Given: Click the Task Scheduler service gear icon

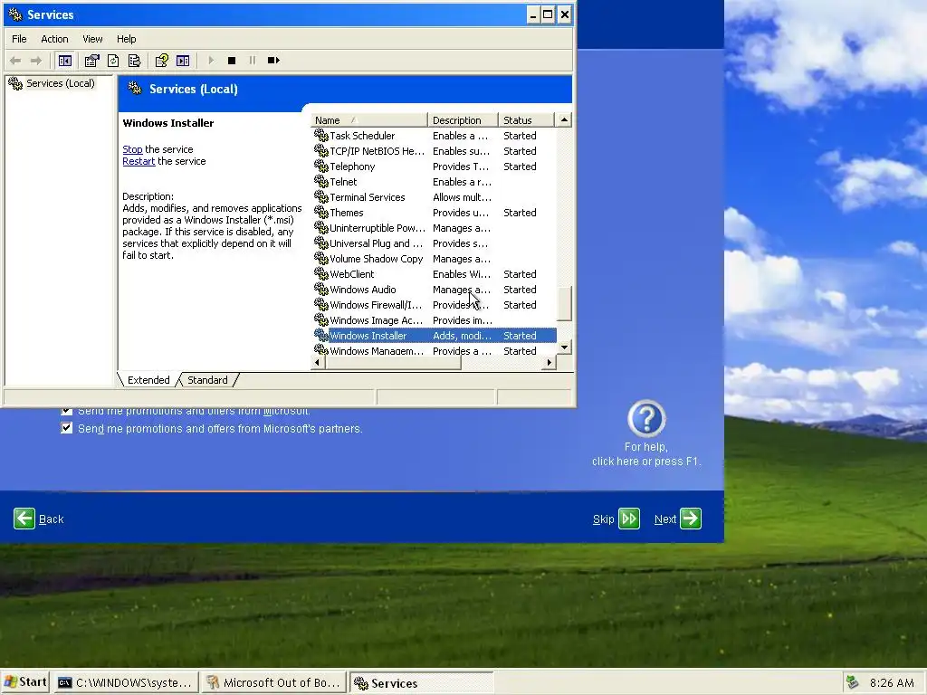Looking at the screenshot, I should click(321, 136).
